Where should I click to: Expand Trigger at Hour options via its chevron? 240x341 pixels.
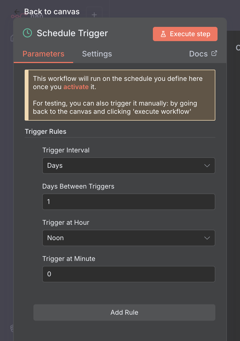(x=207, y=238)
